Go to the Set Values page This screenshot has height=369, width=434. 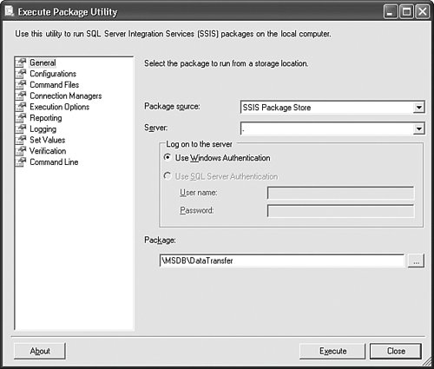point(48,140)
